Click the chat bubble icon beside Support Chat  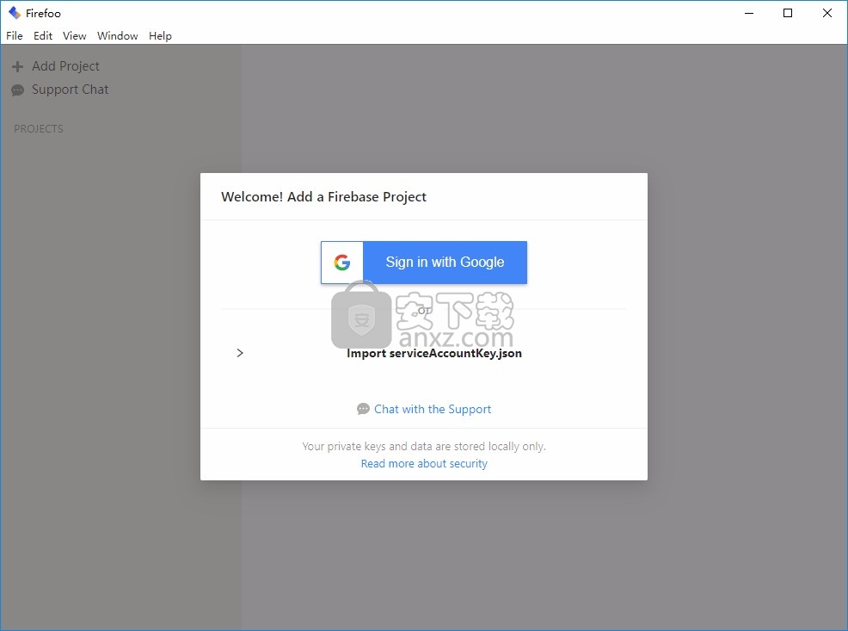point(18,90)
